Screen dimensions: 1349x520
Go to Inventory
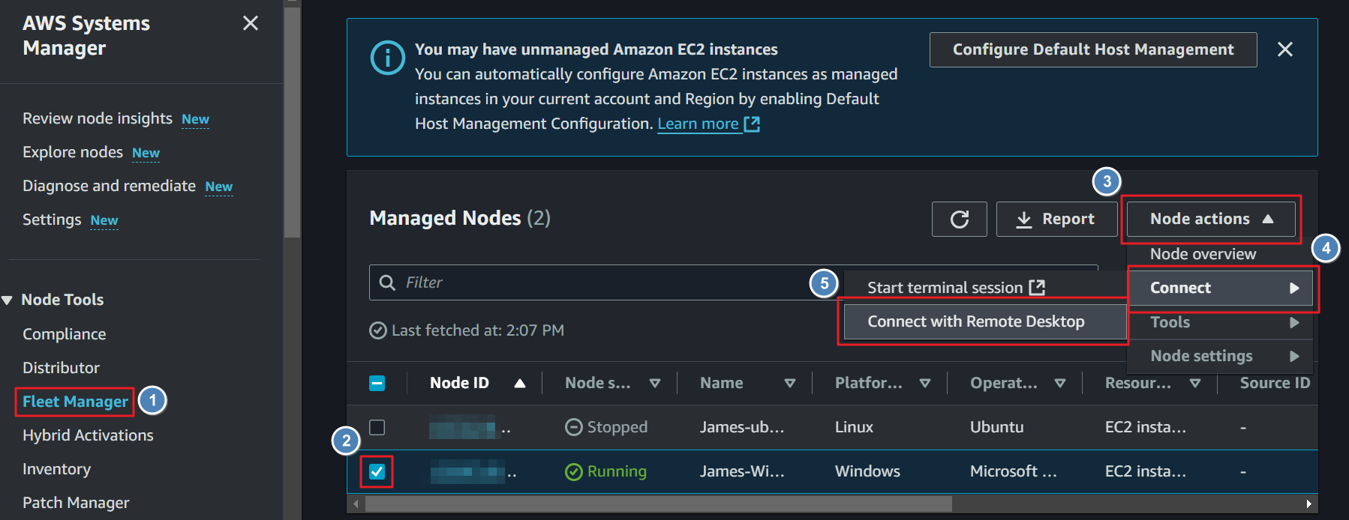[57, 469]
